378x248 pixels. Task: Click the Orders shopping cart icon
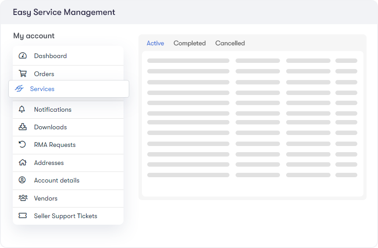click(x=23, y=73)
